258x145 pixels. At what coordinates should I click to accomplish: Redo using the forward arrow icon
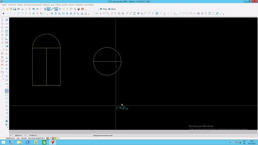coord(37,9)
